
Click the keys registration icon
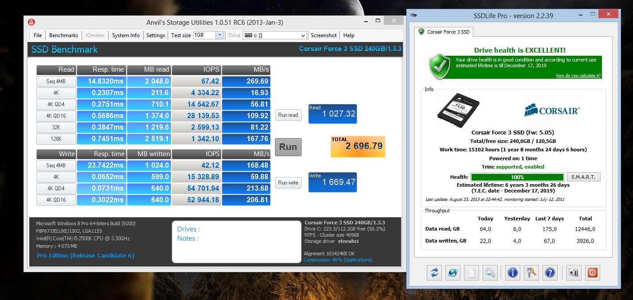(x=531, y=273)
